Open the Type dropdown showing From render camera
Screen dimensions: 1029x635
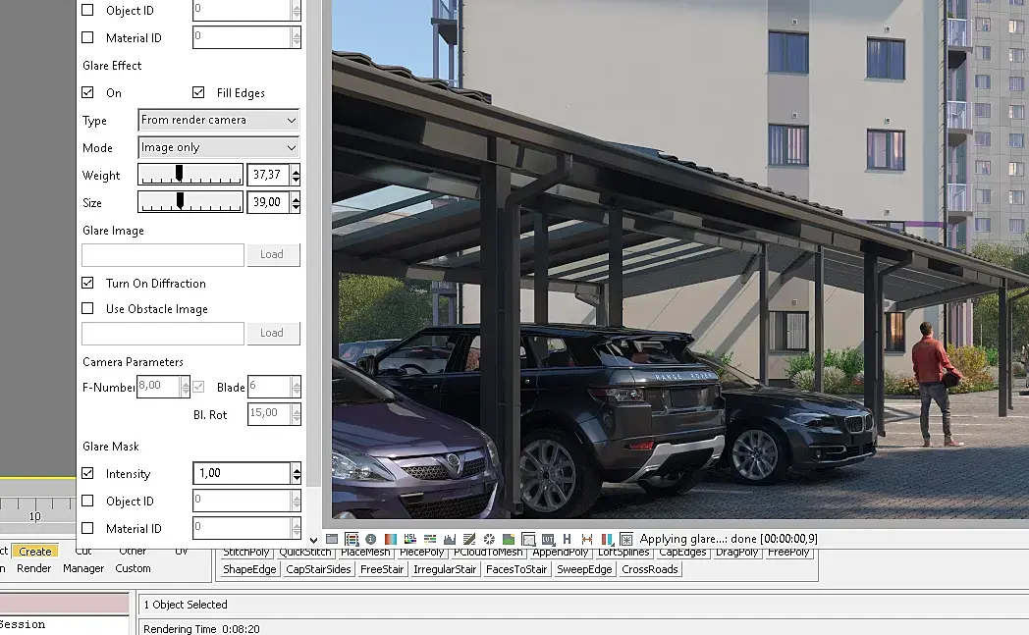tap(219, 120)
